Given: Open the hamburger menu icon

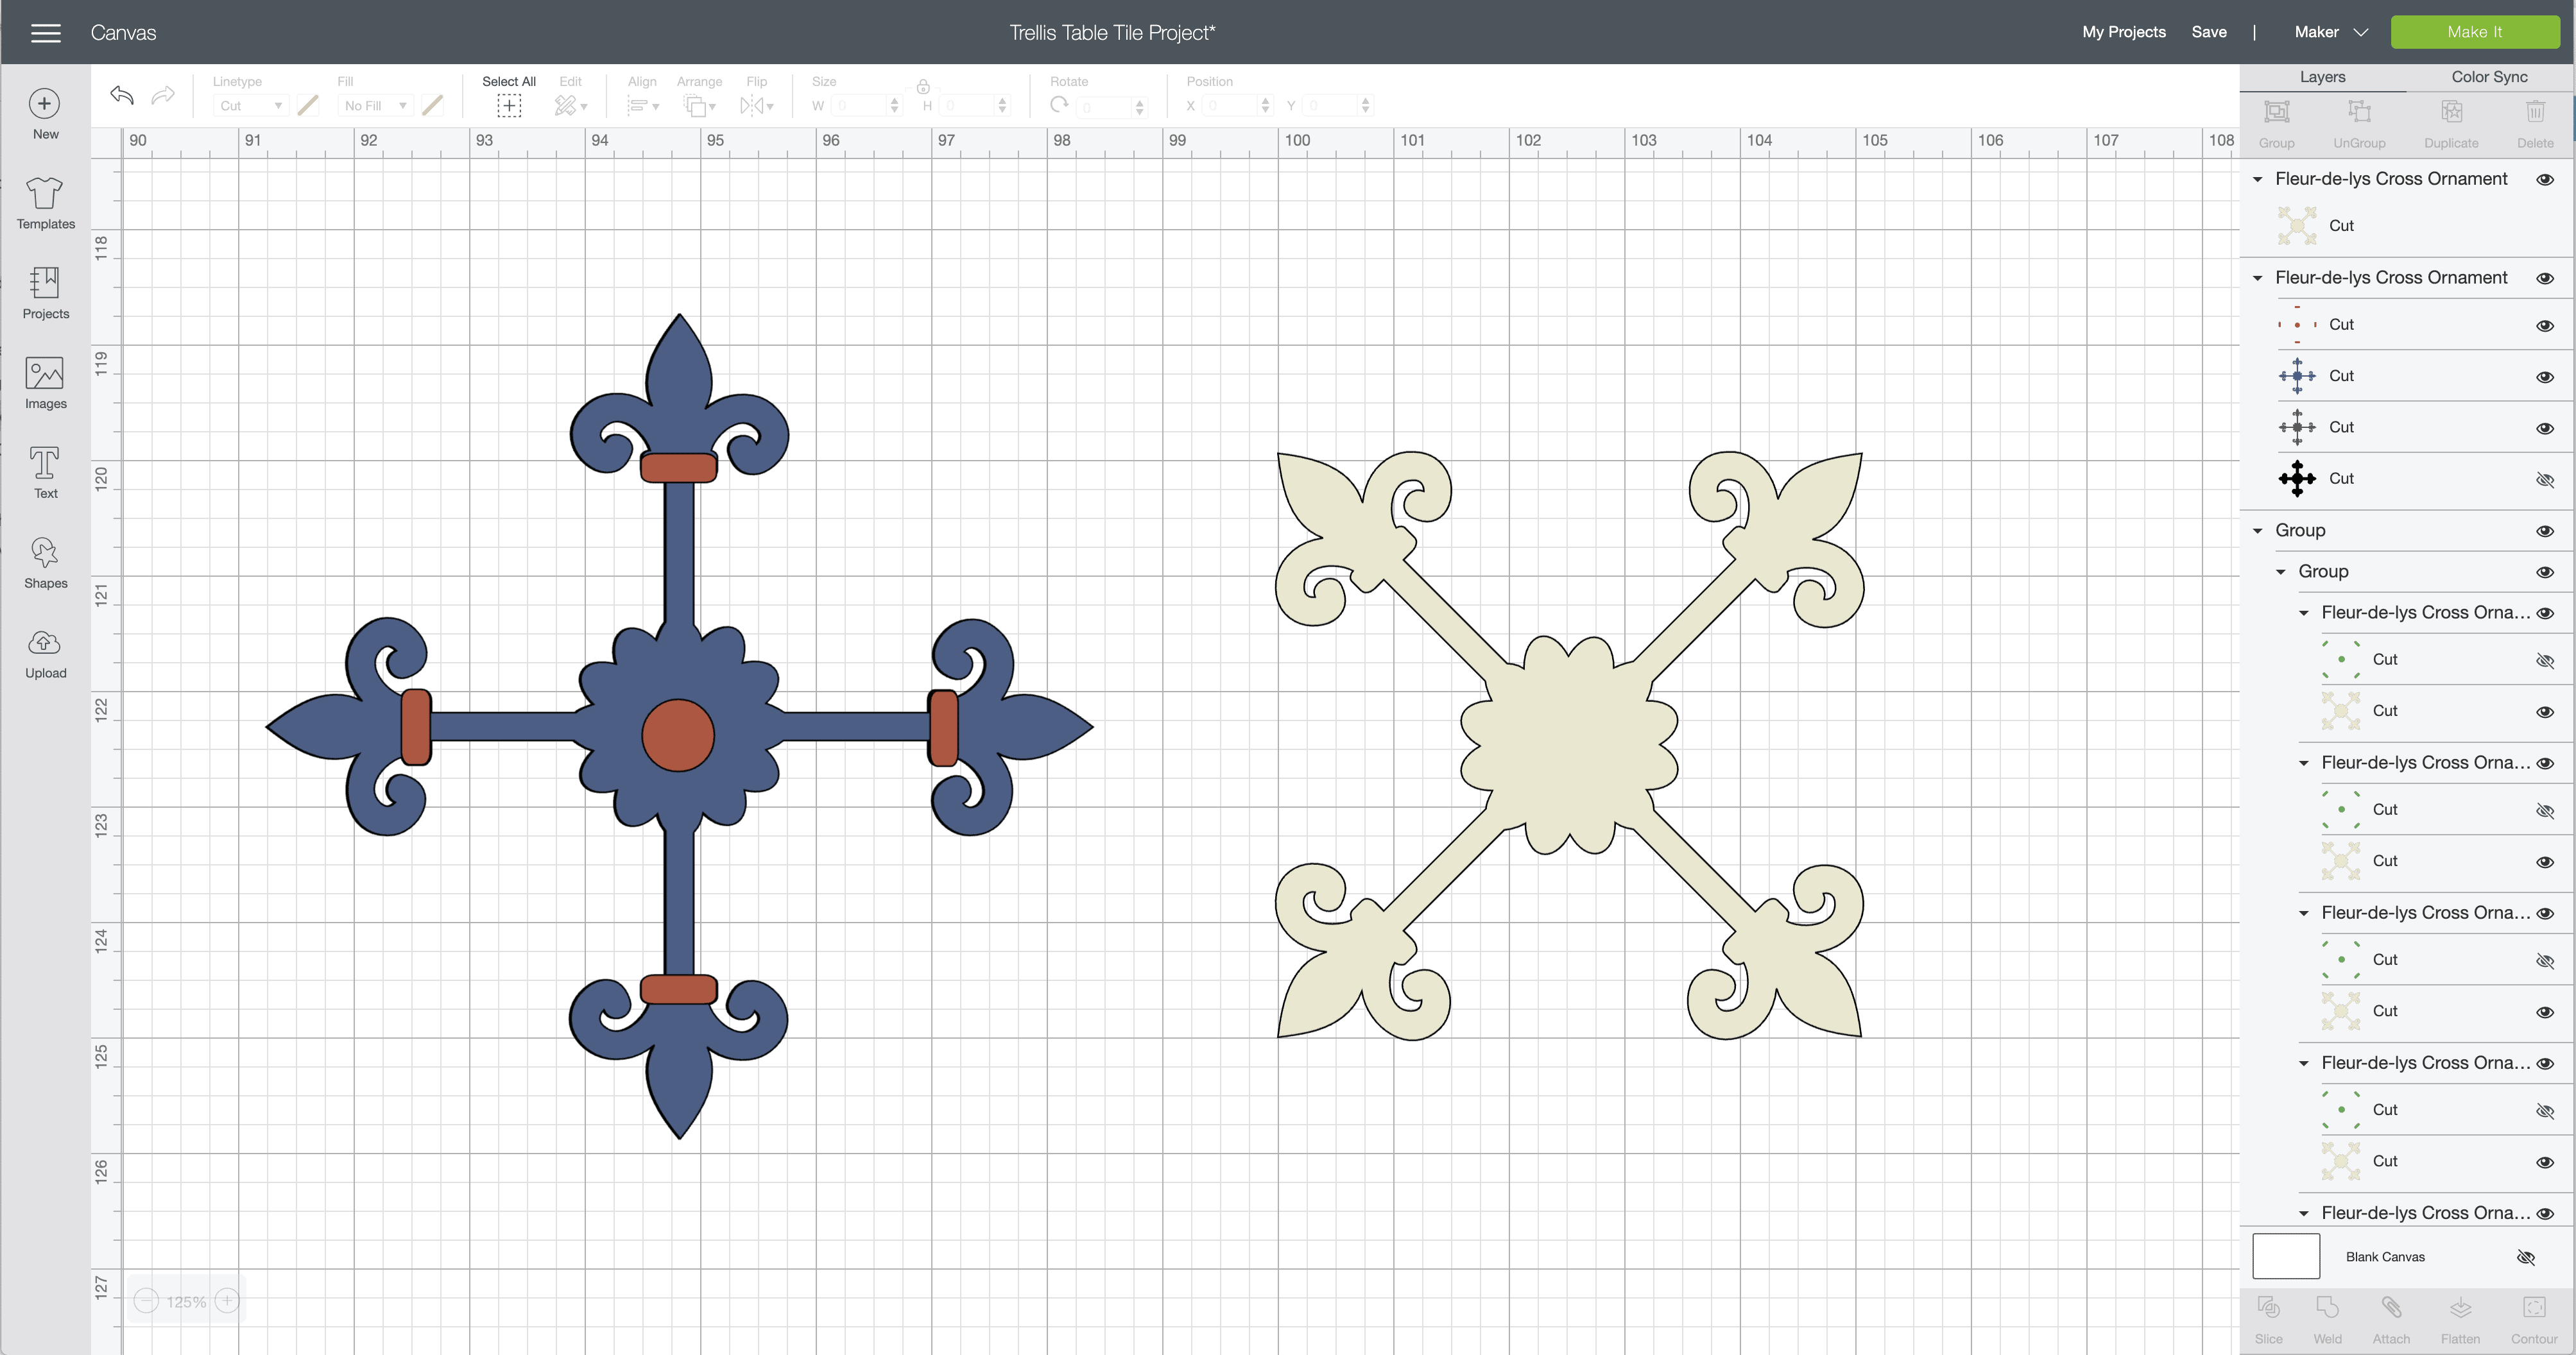Looking at the screenshot, I should point(46,33).
